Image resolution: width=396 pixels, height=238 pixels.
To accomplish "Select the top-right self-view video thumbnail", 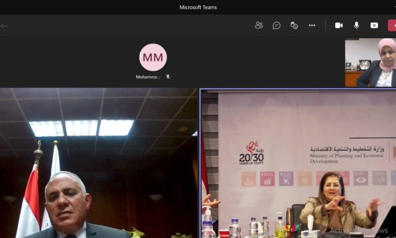I will [370, 63].
